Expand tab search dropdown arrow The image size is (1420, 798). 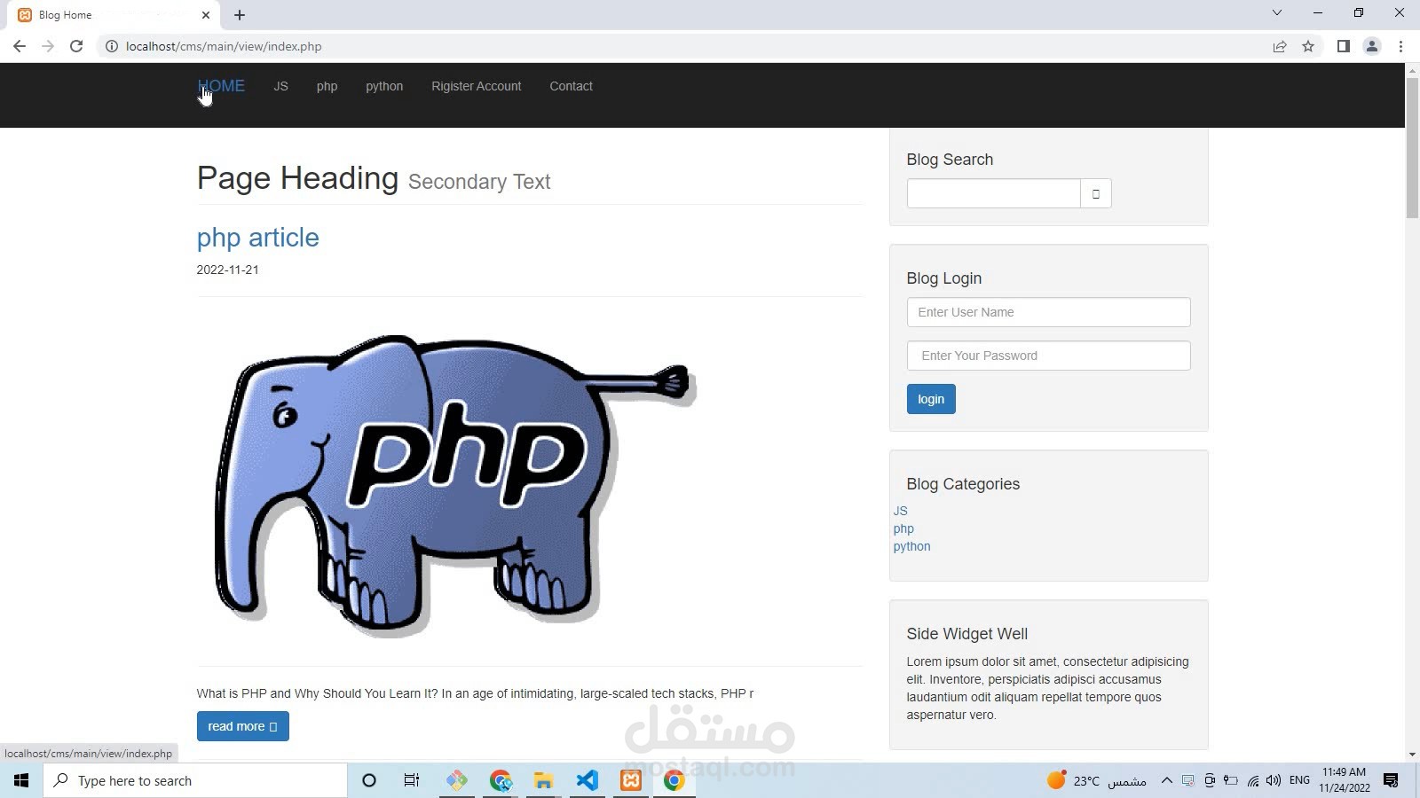click(x=1277, y=12)
